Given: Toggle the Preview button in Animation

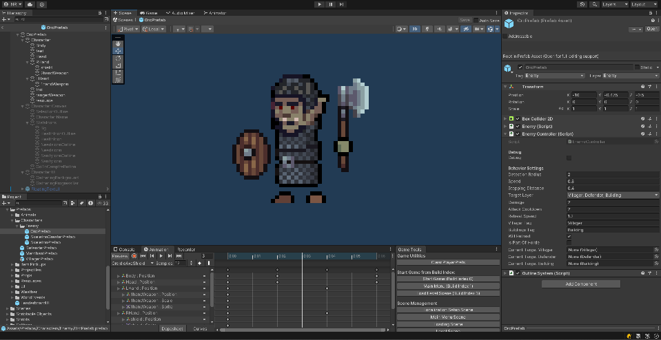Looking at the screenshot, I should click(x=120, y=256).
